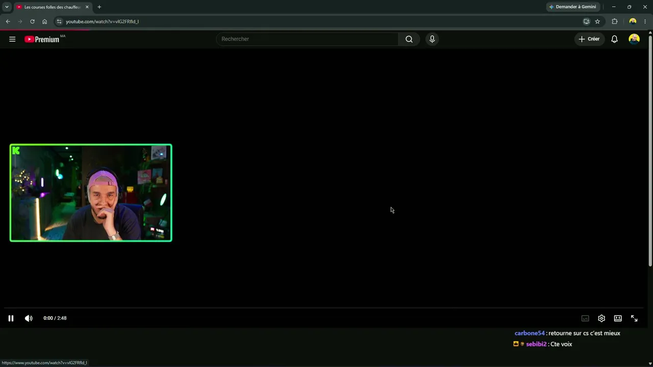
Task: Click the youtube.com address bar URL
Action: (102, 21)
